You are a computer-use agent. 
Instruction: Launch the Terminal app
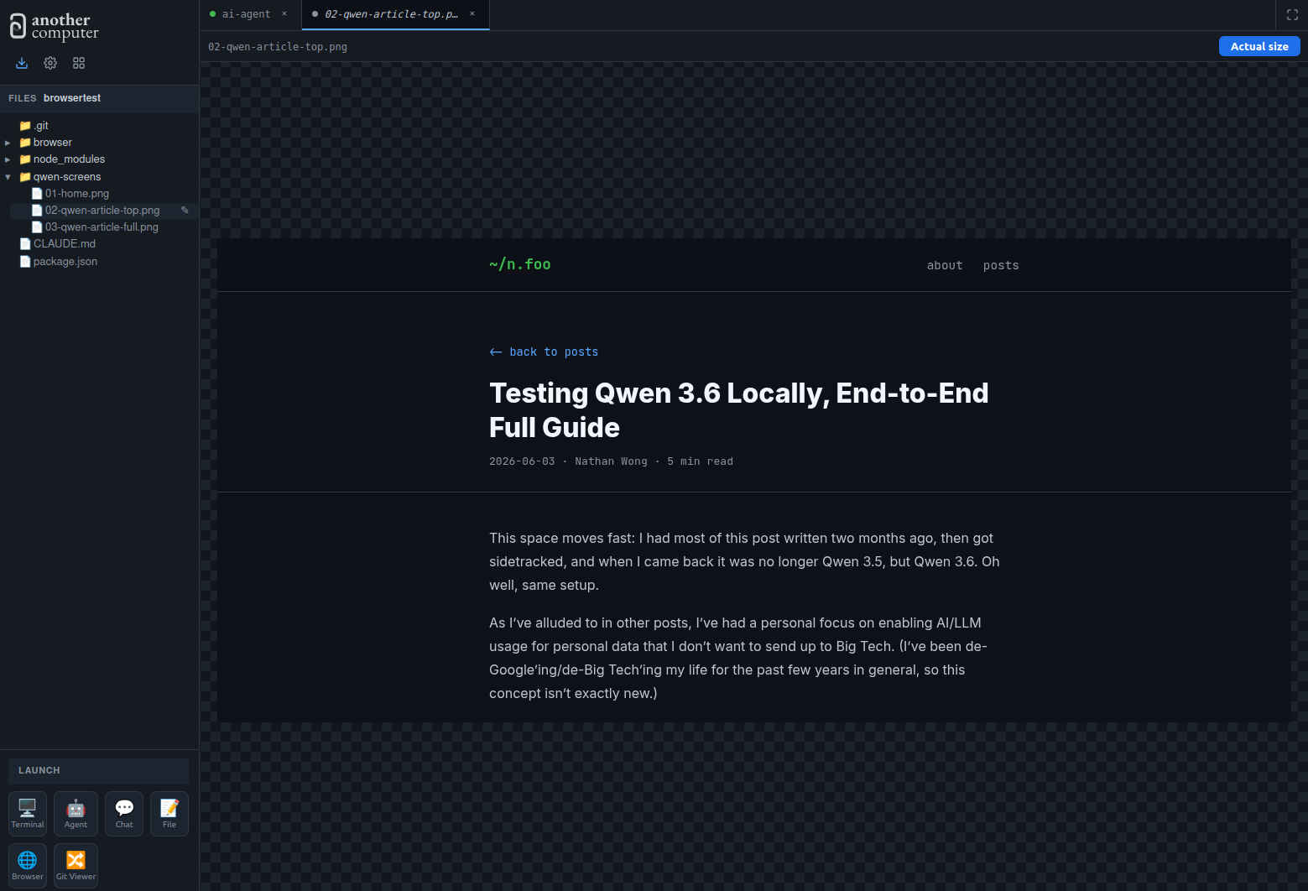point(28,814)
